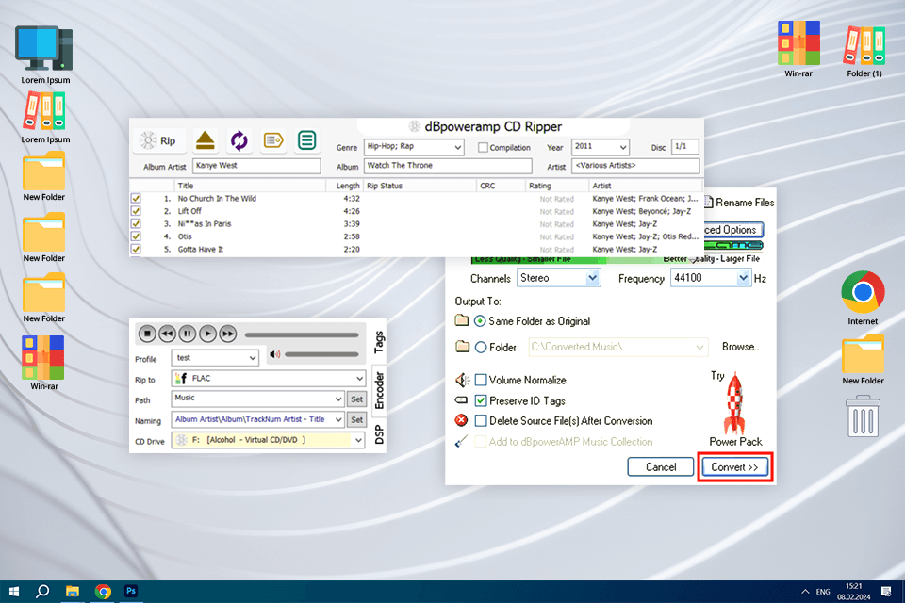Click the Set button beside Naming
The height and width of the screenshot is (603, 905).
point(356,419)
